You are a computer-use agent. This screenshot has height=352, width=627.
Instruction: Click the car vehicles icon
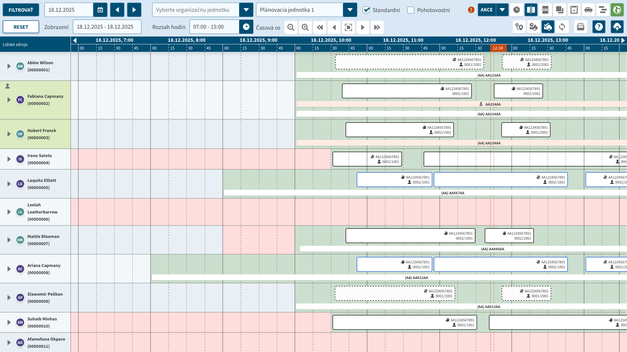(588, 10)
